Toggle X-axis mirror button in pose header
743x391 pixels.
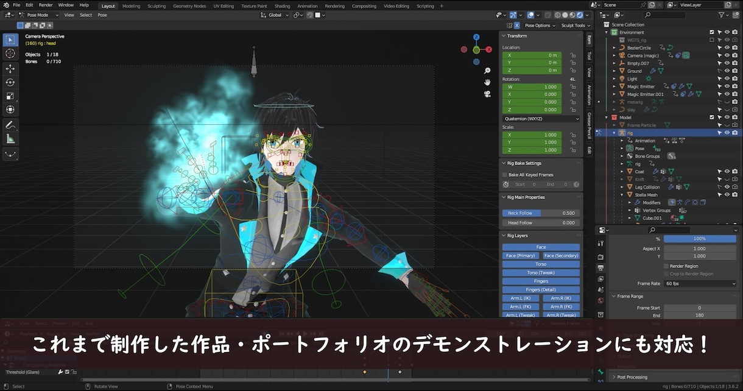(x=517, y=26)
